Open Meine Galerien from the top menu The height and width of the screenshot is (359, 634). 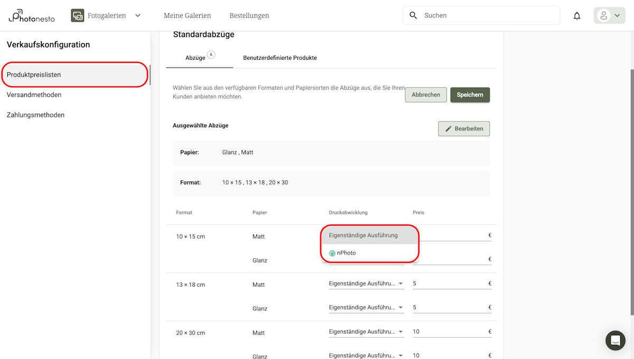188,15
